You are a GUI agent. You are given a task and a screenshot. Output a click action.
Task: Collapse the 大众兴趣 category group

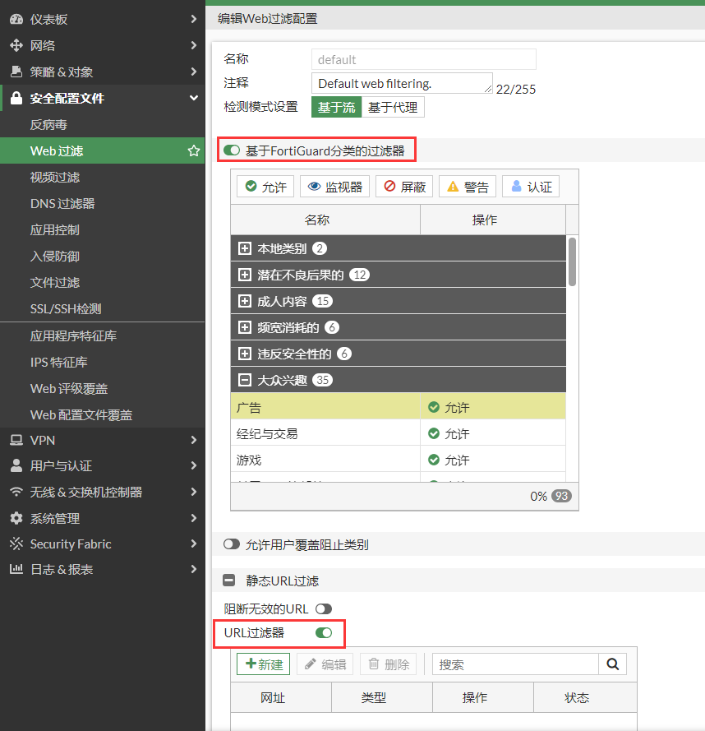coord(245,381)
